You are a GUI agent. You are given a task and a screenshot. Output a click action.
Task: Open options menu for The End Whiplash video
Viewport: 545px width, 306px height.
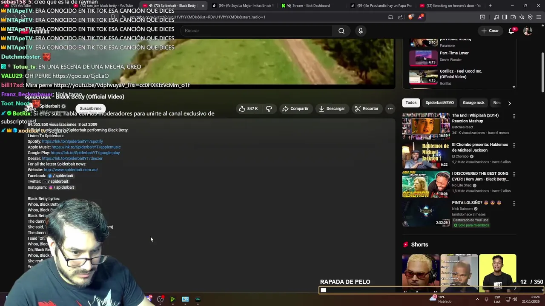click(514, 116)
